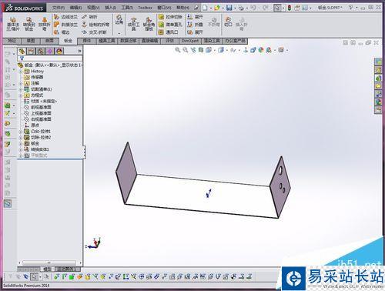The height and width of the screenshot is (291, 385).
Task: Click the 基体法兰/薄片 (Base Flange) tool
Action: pyautogui.click(x=13, y=24)
